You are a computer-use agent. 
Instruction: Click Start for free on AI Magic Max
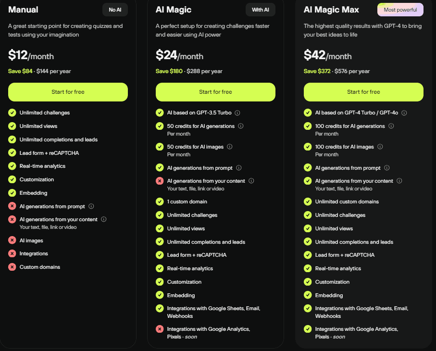tap(363, 92)
